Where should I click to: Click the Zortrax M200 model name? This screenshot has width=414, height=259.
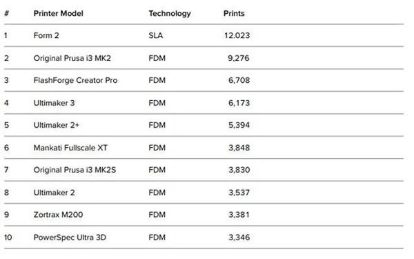58,215
